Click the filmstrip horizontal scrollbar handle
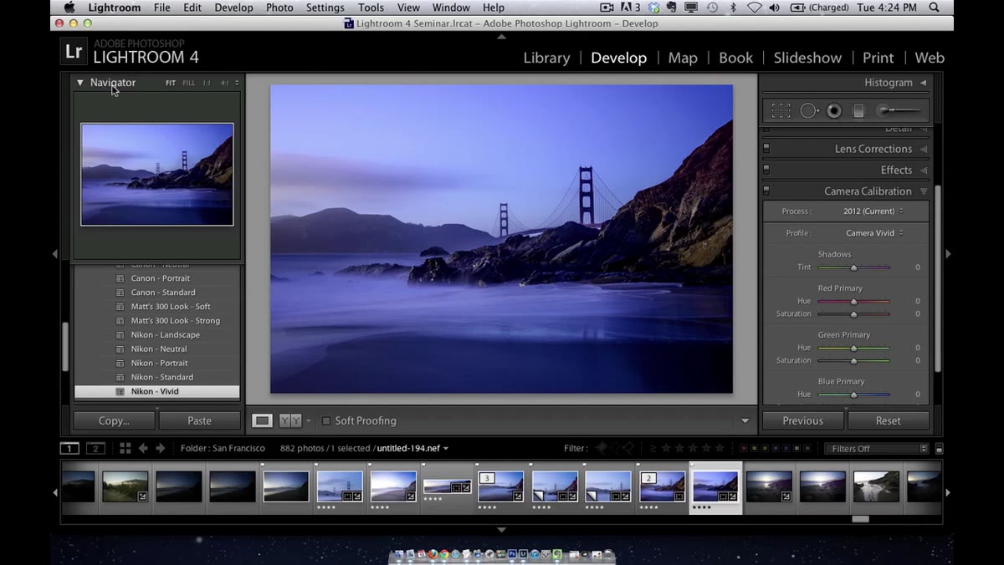 coord(860,519)
